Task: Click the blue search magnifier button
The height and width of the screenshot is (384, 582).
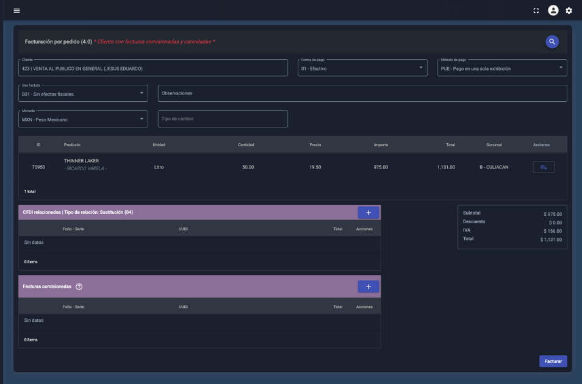Action: tap(552, 41)
